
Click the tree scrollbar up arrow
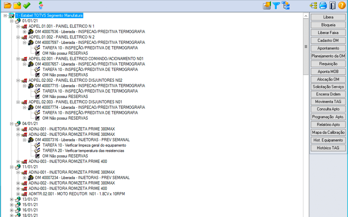click(x=306, y=16)
